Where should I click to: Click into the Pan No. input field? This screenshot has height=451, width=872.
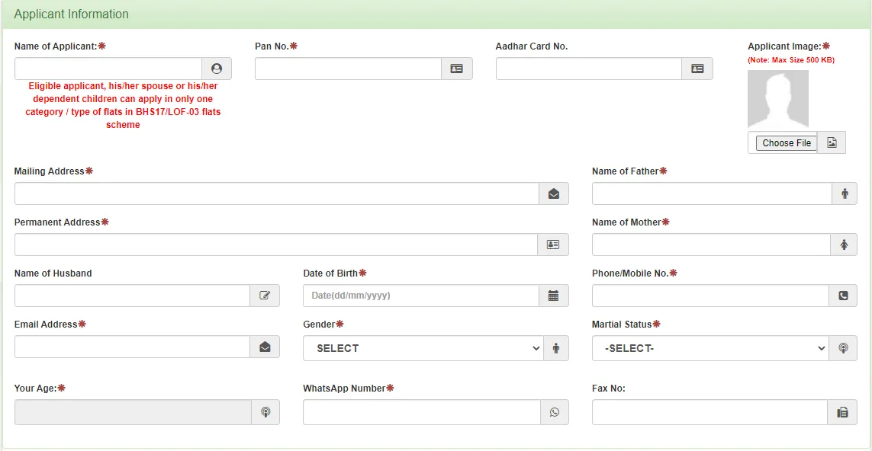348,69
